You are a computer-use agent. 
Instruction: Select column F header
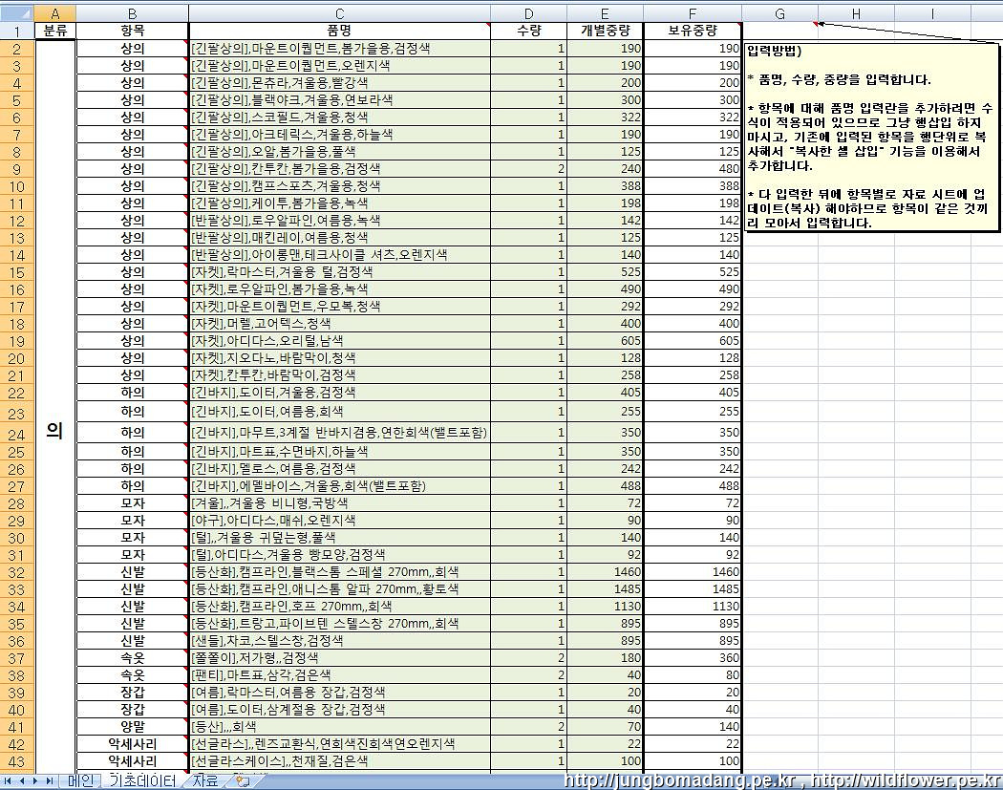[693, 13]
